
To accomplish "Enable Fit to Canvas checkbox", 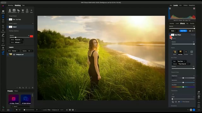I will point(181,102).
